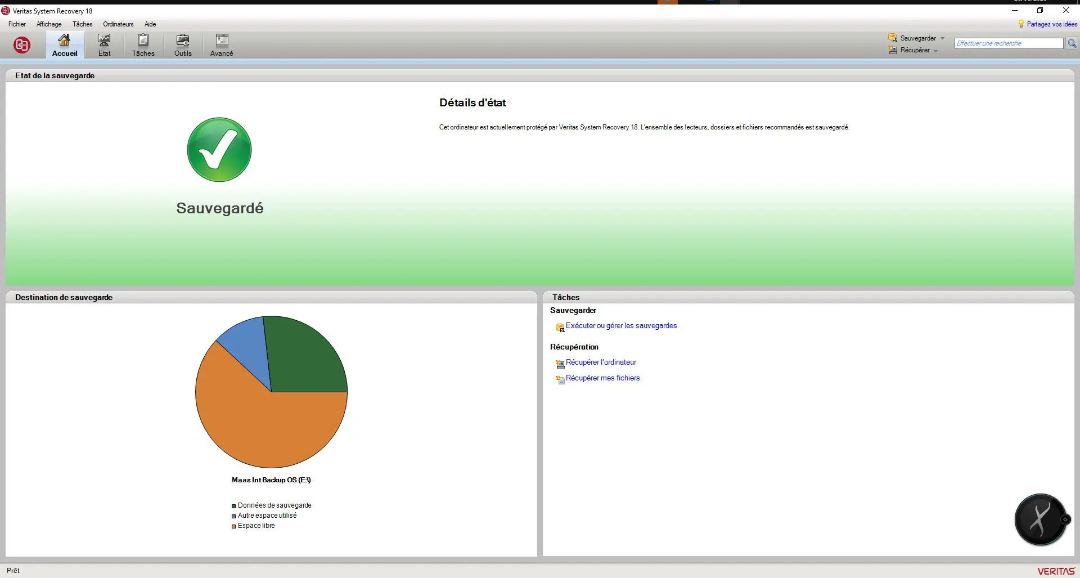Click the Récupérer recovery icon in toolbar

tap(893, 50)
